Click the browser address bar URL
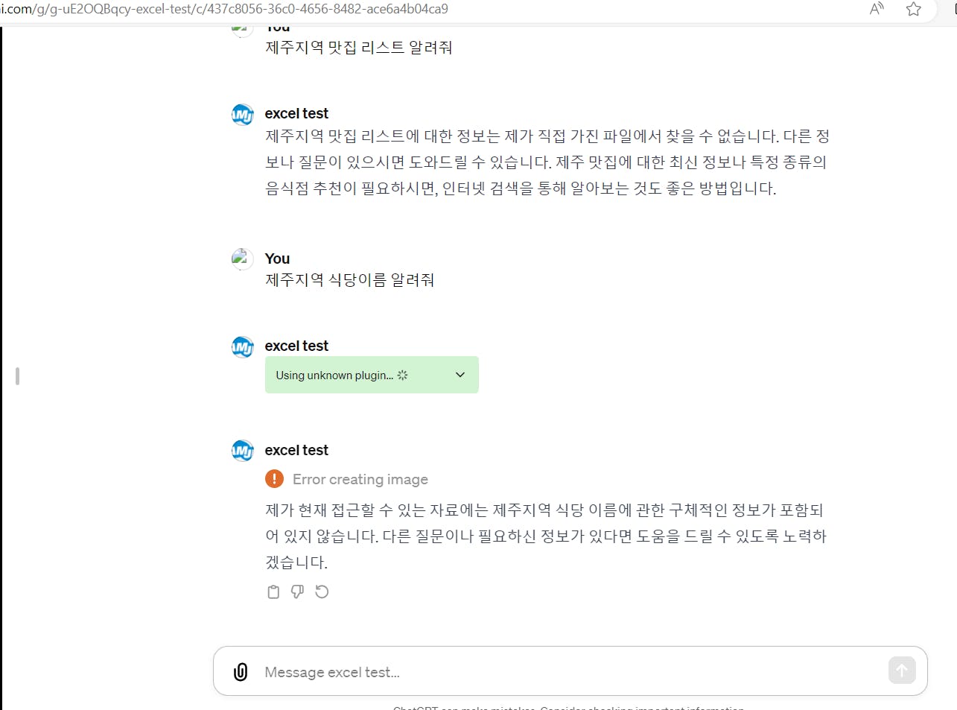This screenshot has height=710, width=957. tap(223, 9)
